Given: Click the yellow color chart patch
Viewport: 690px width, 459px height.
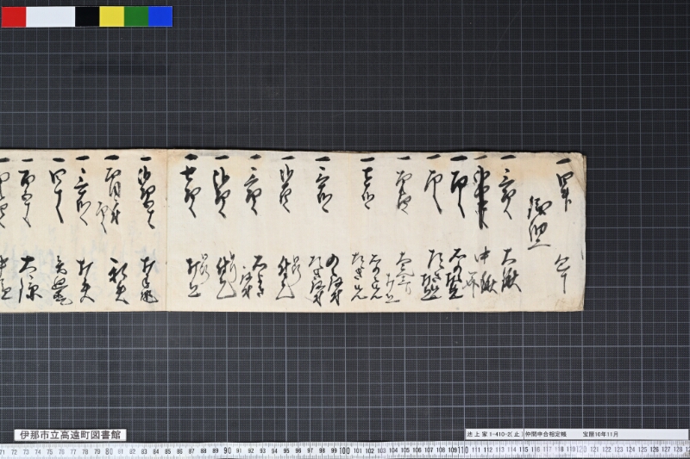Looking at the screenshot, I should click(112, 16).
